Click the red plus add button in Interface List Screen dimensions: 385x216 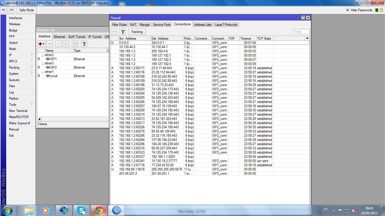[x=41, y=44]
